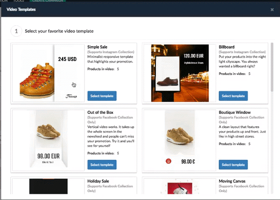Click the Out of the Box sneaker preview

(49, 138)
